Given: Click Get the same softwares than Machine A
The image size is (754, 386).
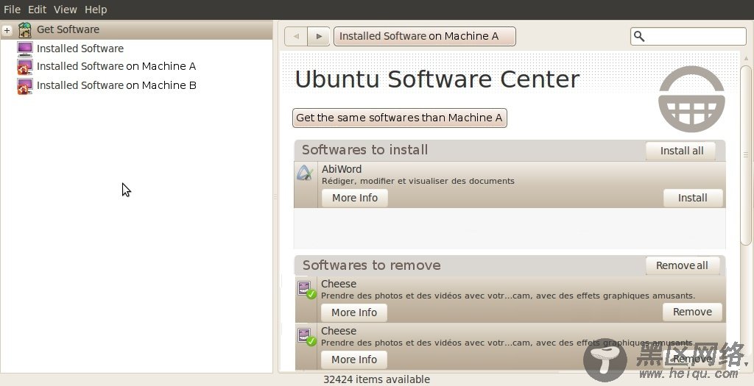Looking at the screenshot, I should coord(400,118).
